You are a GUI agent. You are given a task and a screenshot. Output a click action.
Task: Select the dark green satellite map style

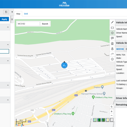coord(99,120)
